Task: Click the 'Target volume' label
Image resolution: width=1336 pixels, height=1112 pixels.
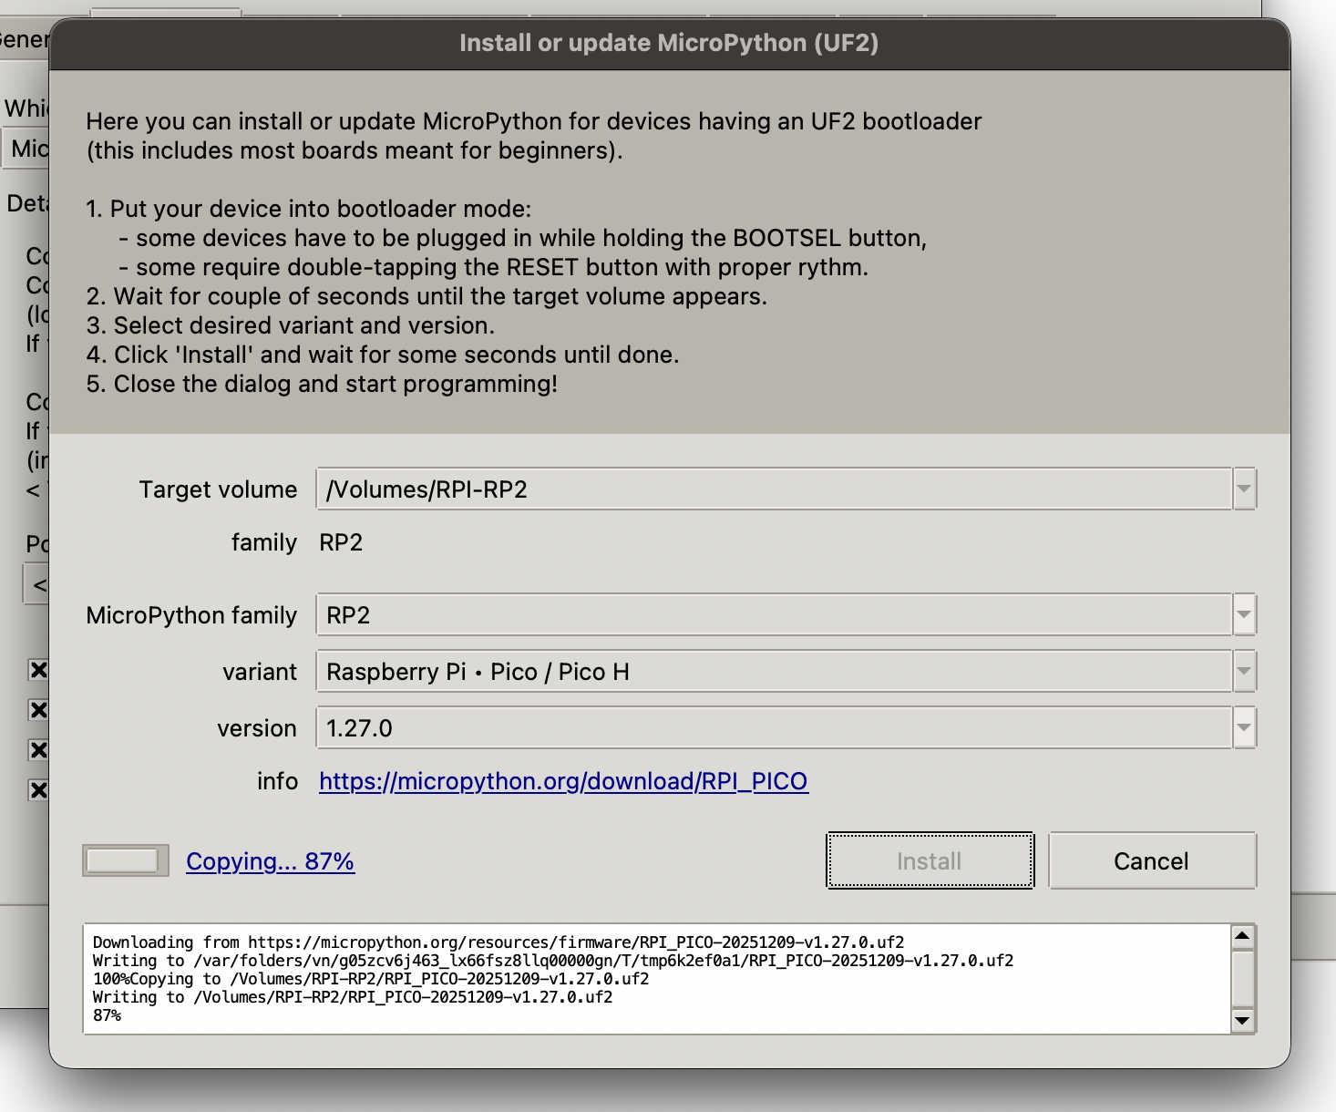Action: click(x=219, y=489)
